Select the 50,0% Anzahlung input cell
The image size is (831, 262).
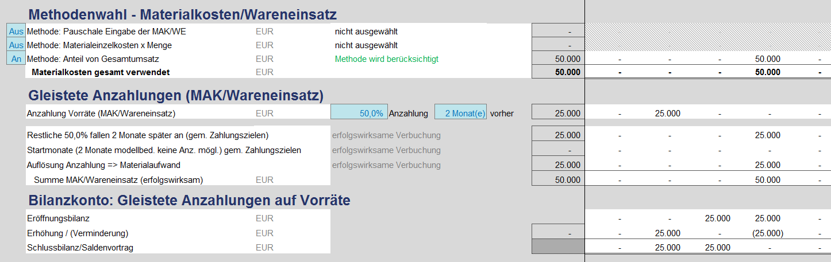(359, 114)
